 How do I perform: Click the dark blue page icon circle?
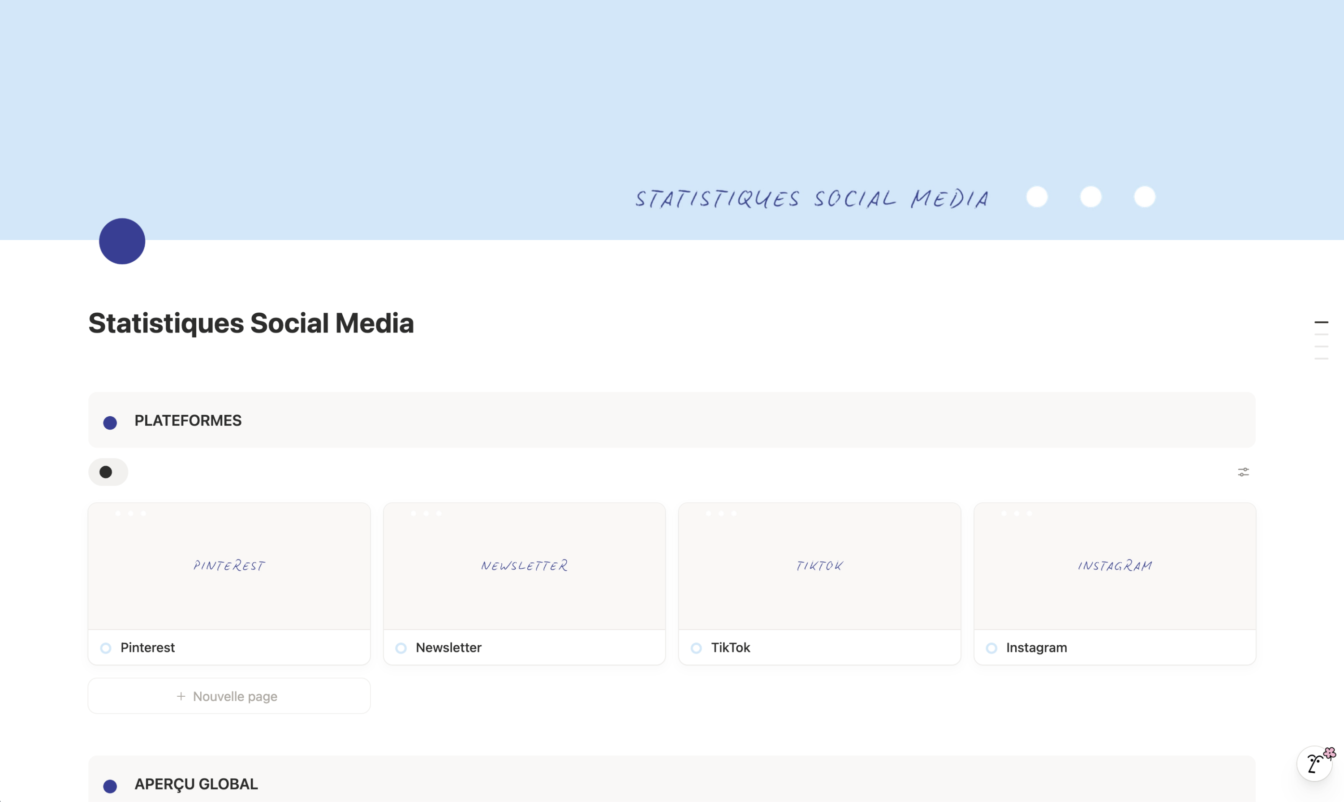point(122,241)
